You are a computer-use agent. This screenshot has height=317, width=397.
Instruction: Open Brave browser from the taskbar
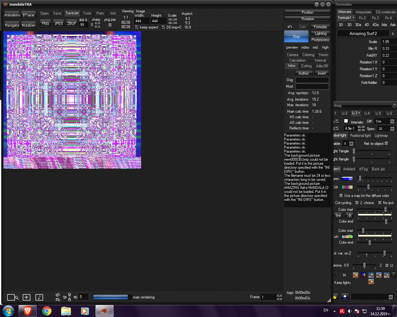(27, 310)
